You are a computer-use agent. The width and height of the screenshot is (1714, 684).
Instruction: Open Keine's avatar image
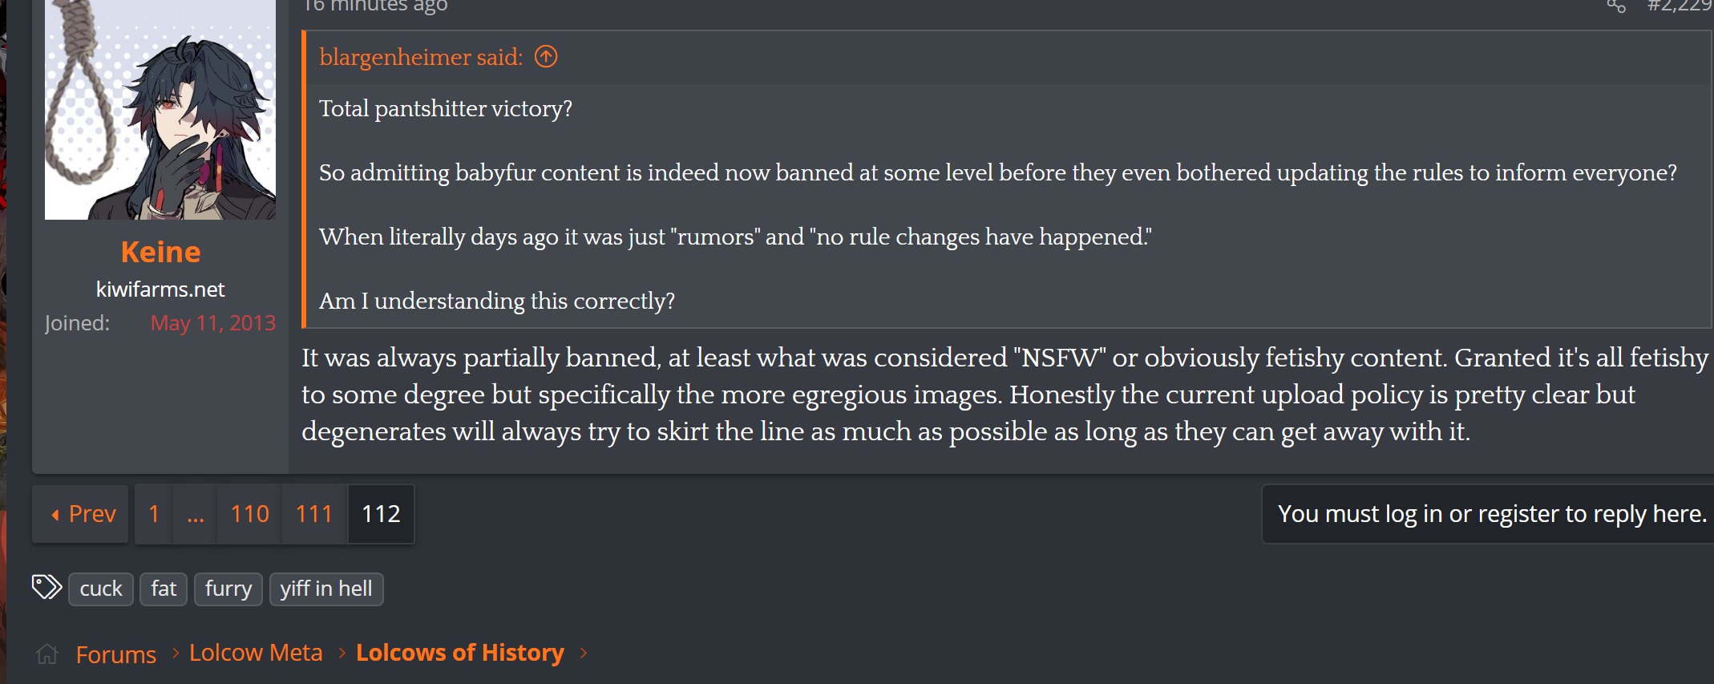click(x=160, y=108)
